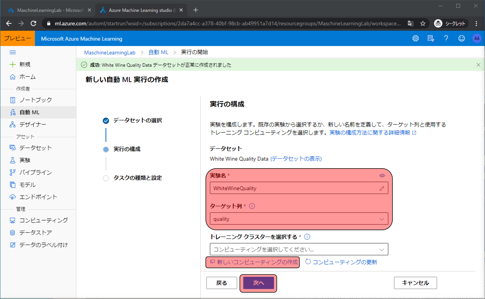Click the help question mark icon
The height and width of the screenshot is (299, 485).
pyautogui.click(x=446, y=39)
